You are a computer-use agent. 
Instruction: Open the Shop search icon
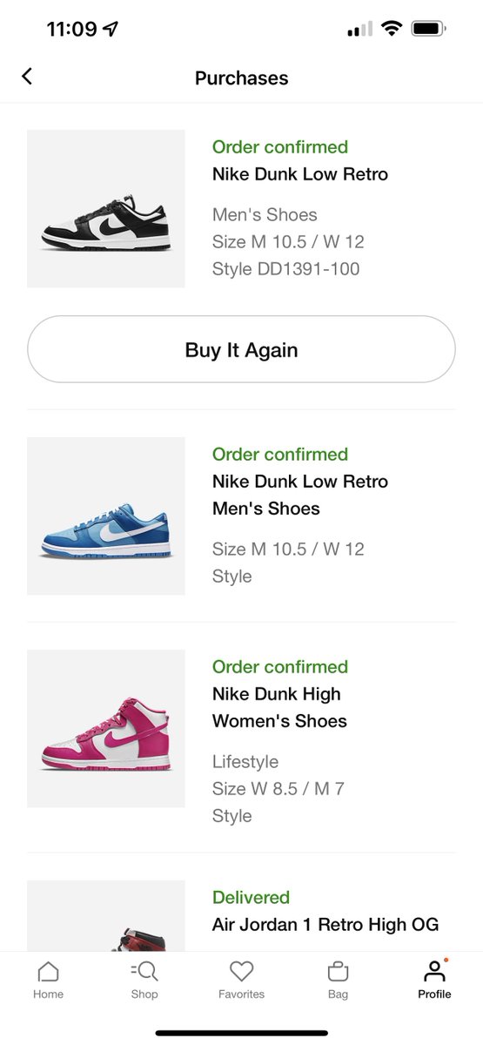click(144, 972)
